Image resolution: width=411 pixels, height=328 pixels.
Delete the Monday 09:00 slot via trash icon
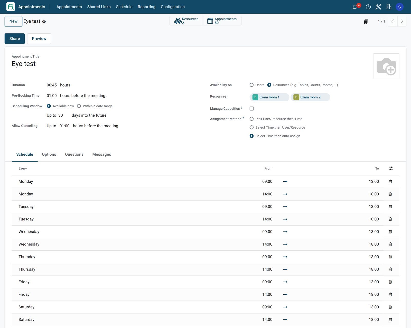pos(390,181)
